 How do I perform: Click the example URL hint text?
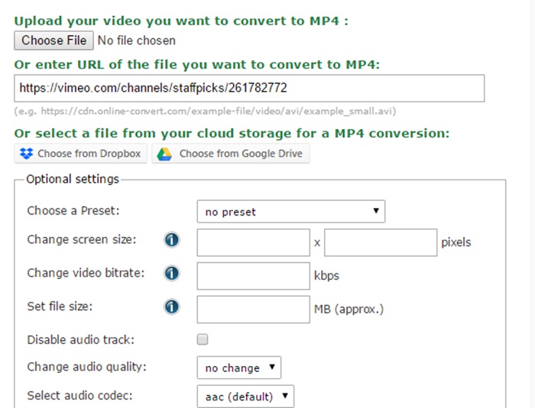(205, 112)
